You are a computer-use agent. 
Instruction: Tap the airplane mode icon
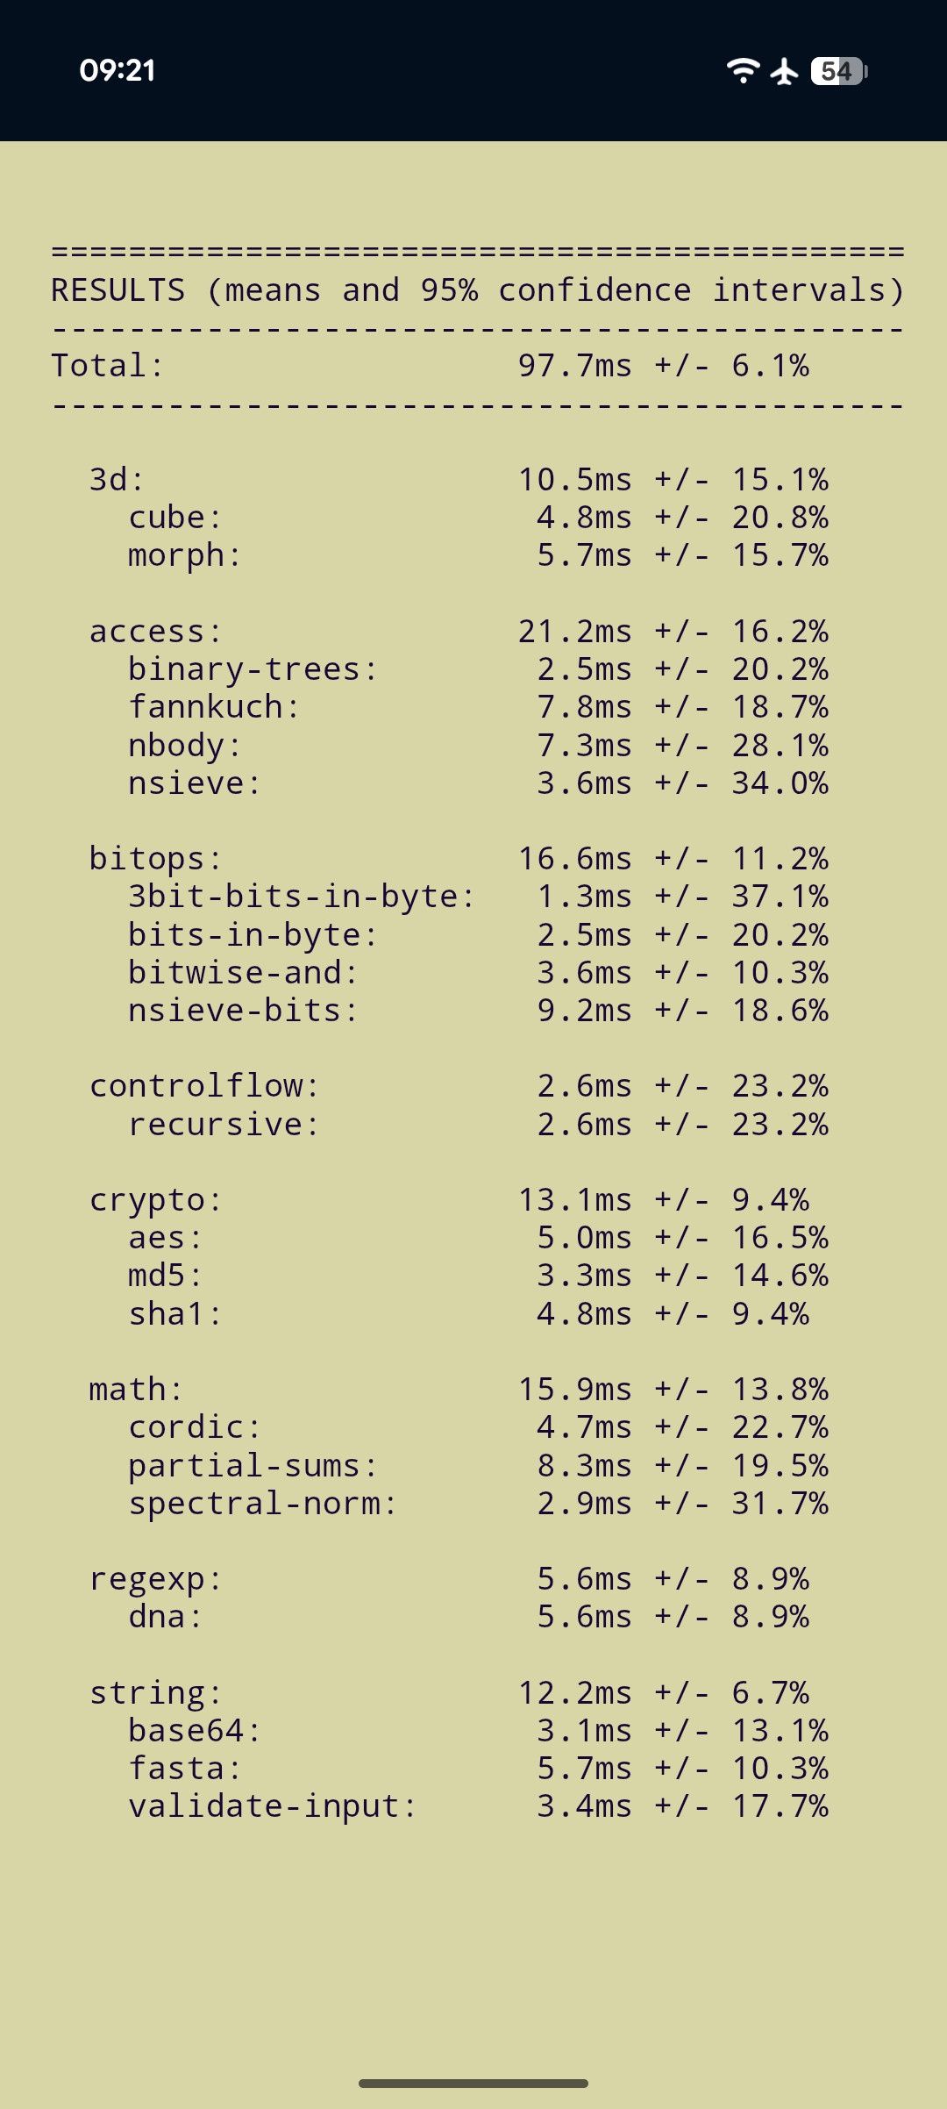click(x=785, y=71)
